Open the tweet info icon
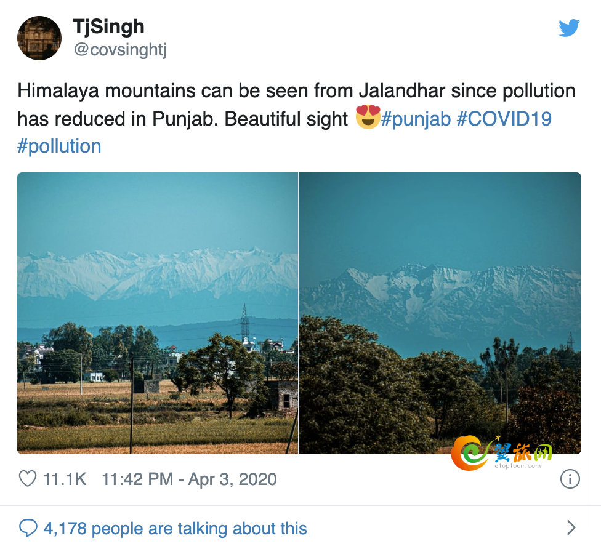The width and height of the screenshot is (601, 549). coord(570,479)
